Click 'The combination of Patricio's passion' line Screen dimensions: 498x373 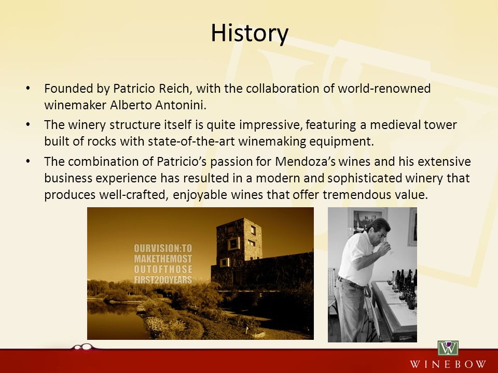click(257, 162)
